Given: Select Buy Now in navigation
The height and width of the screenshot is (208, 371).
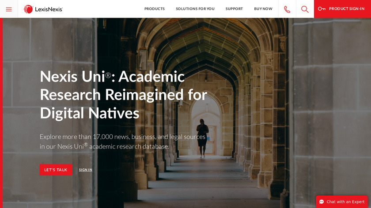Looking at the screenshot, I should pyautogui.click(x=263, y=9).
